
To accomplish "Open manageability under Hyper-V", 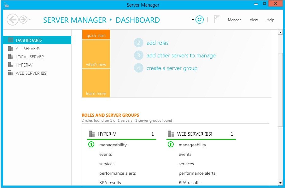I will coord(113,145).
